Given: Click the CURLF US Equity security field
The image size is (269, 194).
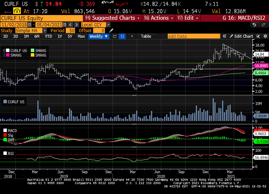Looking at the screenshot, I should coord(42,18).
